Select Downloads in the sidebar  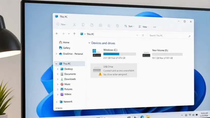(68, 79)
